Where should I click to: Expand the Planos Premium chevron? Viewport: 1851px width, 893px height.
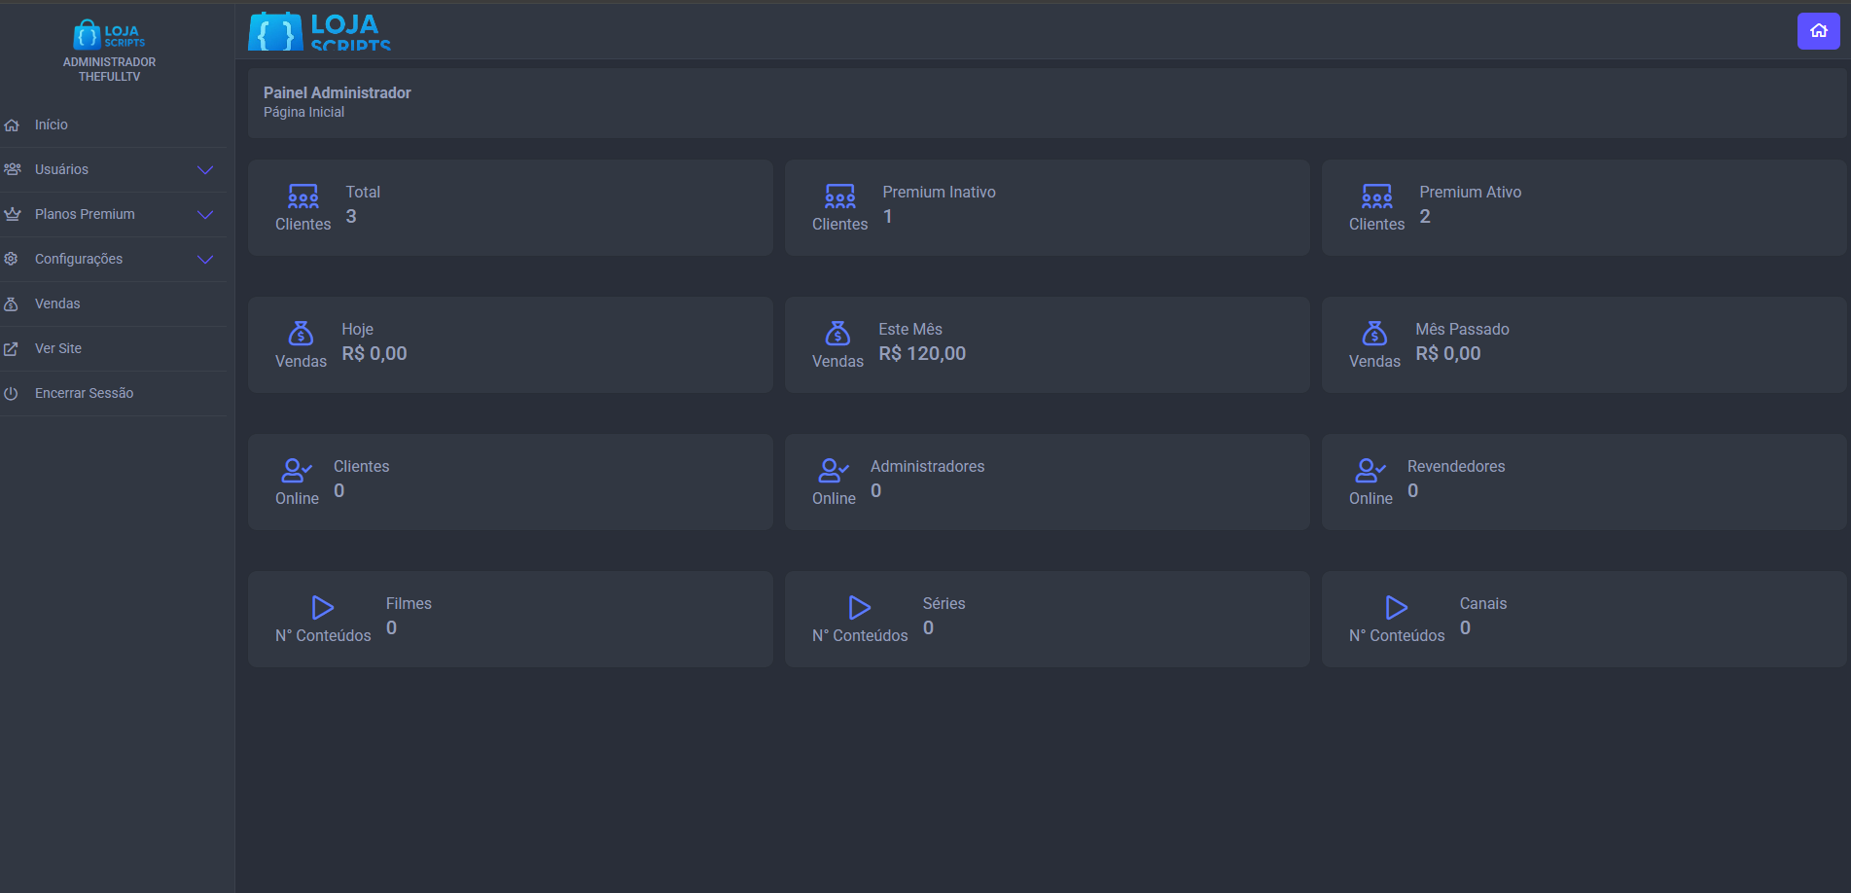point(205,215)
